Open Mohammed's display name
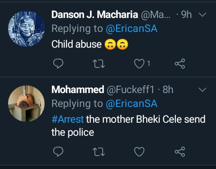Image resolution: width=216 pixels, height=169 pixels. point(78,89)
